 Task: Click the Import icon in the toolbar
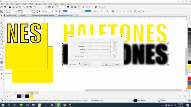[46, 7]
